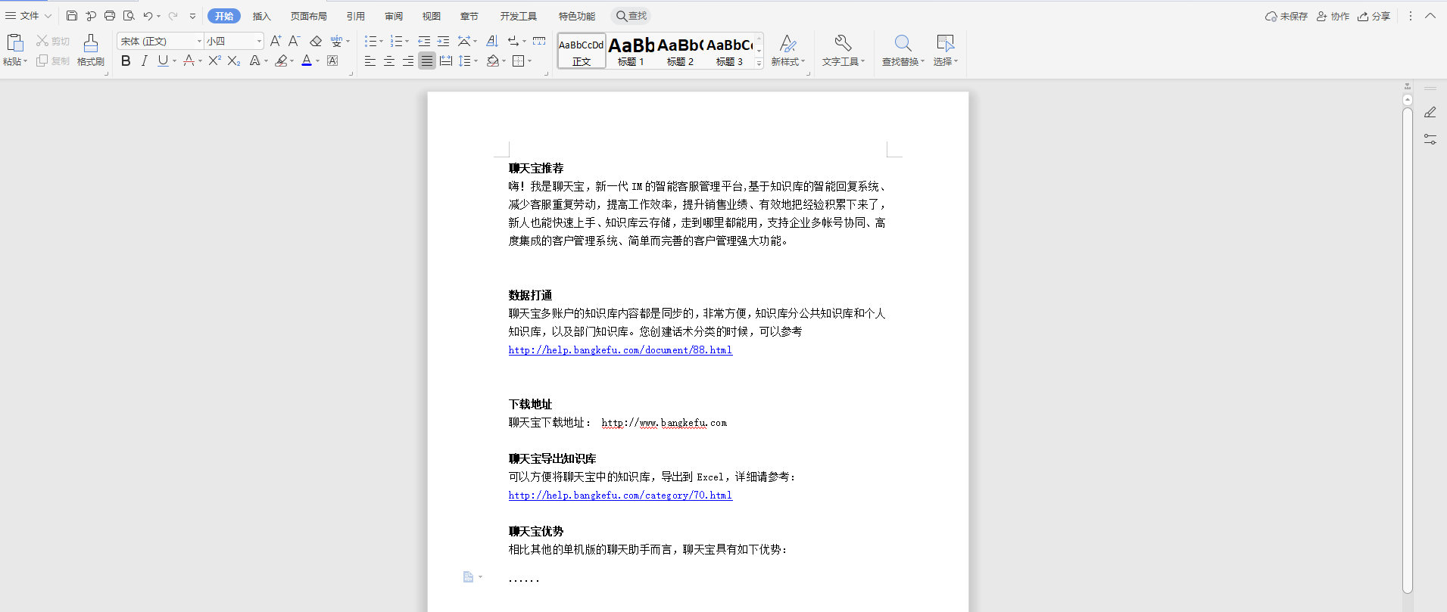The image size is (1447, 612).
Task: Apply superscript X² formatting
Action: coord(215,61)
